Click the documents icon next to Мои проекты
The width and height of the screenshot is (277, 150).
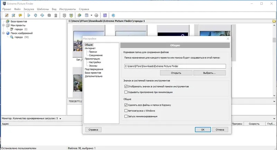tap(8, 25)
